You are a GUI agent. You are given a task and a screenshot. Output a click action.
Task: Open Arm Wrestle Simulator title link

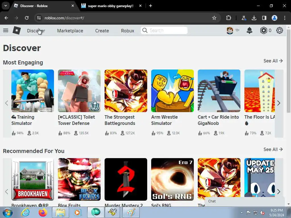pos(165,120)
